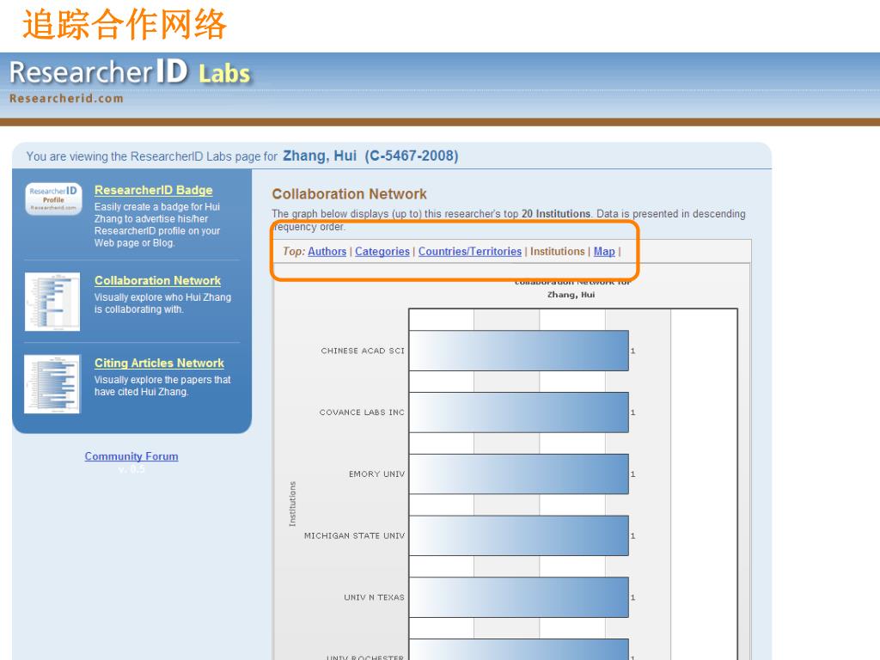Select the EMORY UNIV label

point(376,474)
